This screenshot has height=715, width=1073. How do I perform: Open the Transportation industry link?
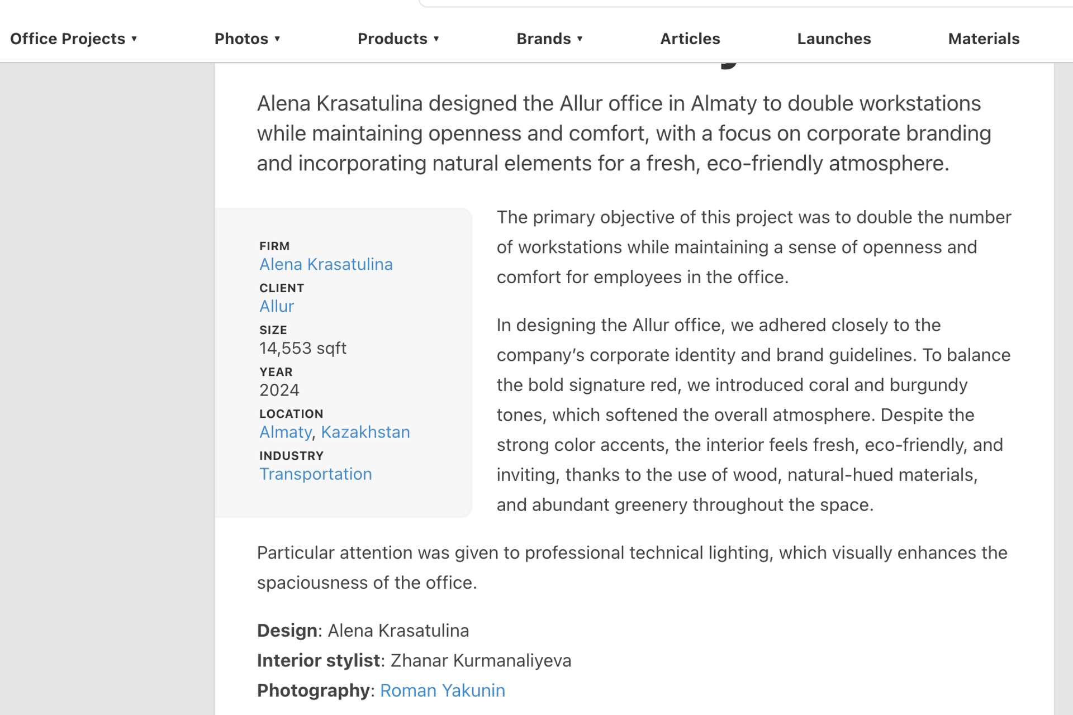tap(316, 474)
